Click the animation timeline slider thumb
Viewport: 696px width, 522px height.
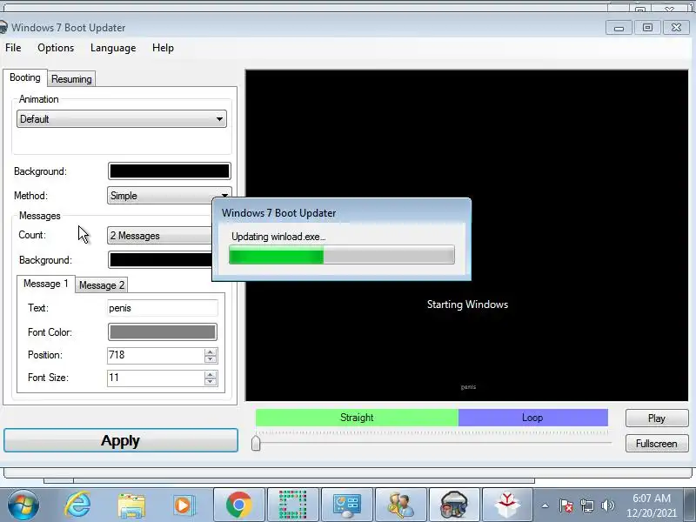pyautogui.click(x=256, y=443)
